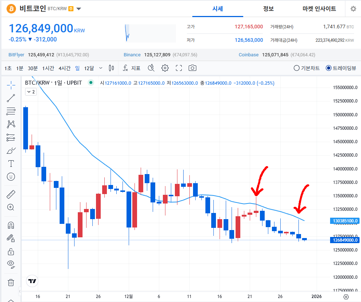The image size is (361, 302).
Task: Activate the zoom-in magnifier tool
Action: (x=11, y=207)
